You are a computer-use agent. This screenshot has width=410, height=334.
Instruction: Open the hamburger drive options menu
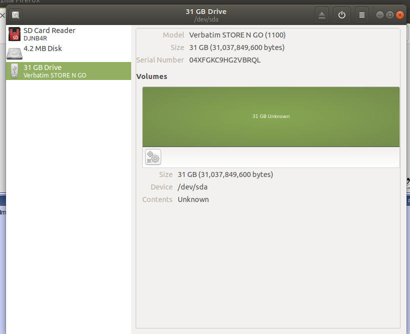click(x=362, y=15)
